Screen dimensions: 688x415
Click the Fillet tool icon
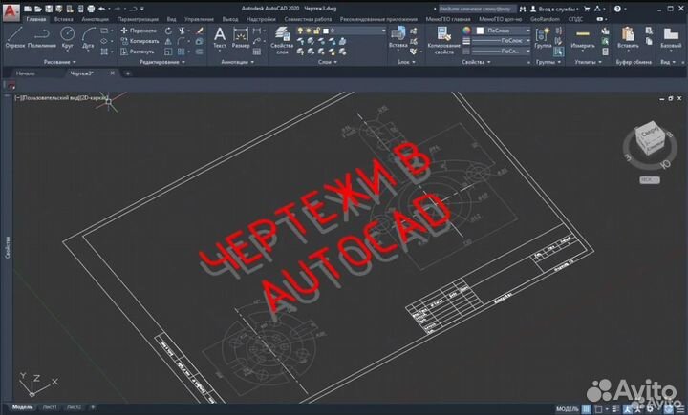[x=182, y=41]
